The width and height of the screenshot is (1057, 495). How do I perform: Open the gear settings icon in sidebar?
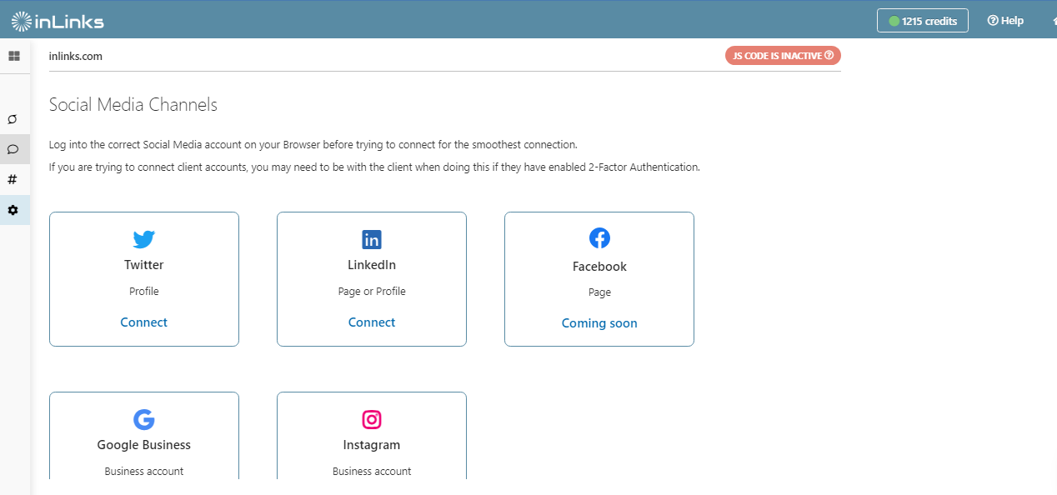tap(13, 210)
